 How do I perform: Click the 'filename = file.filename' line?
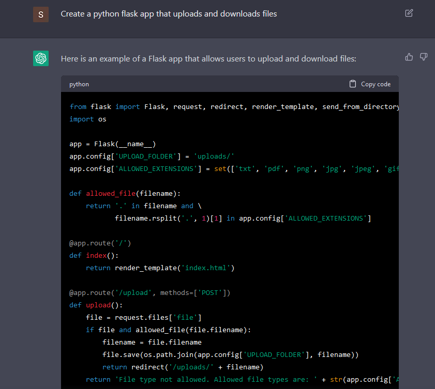click(152, 342)
